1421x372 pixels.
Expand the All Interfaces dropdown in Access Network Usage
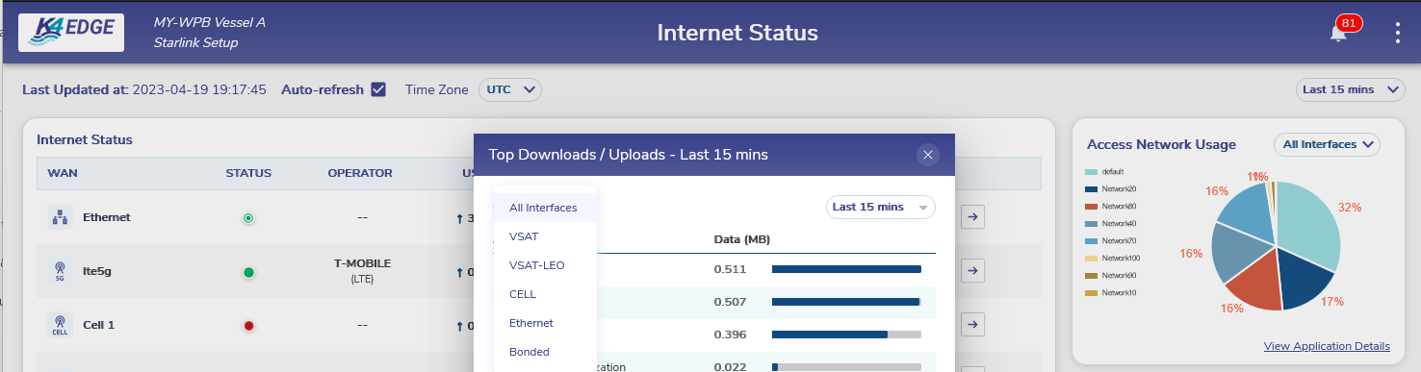pos(1327,144)
